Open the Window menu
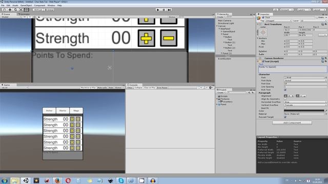The image size is (328, 184). click(x=51, y=6)
